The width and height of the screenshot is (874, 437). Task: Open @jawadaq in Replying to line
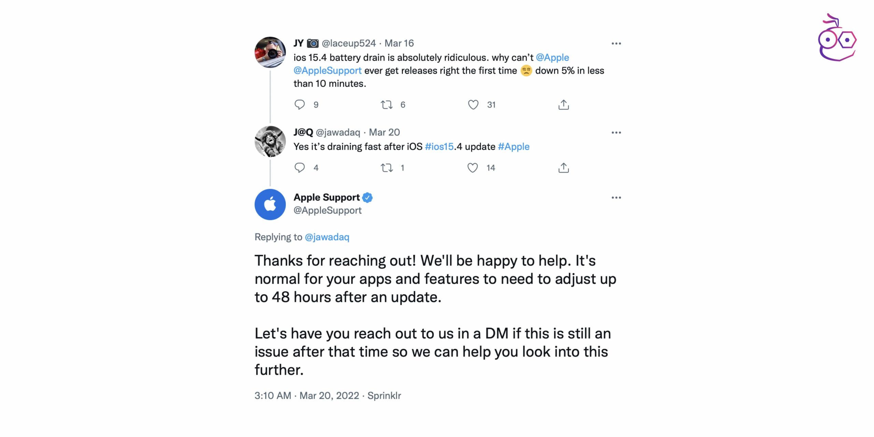(327, 237)
